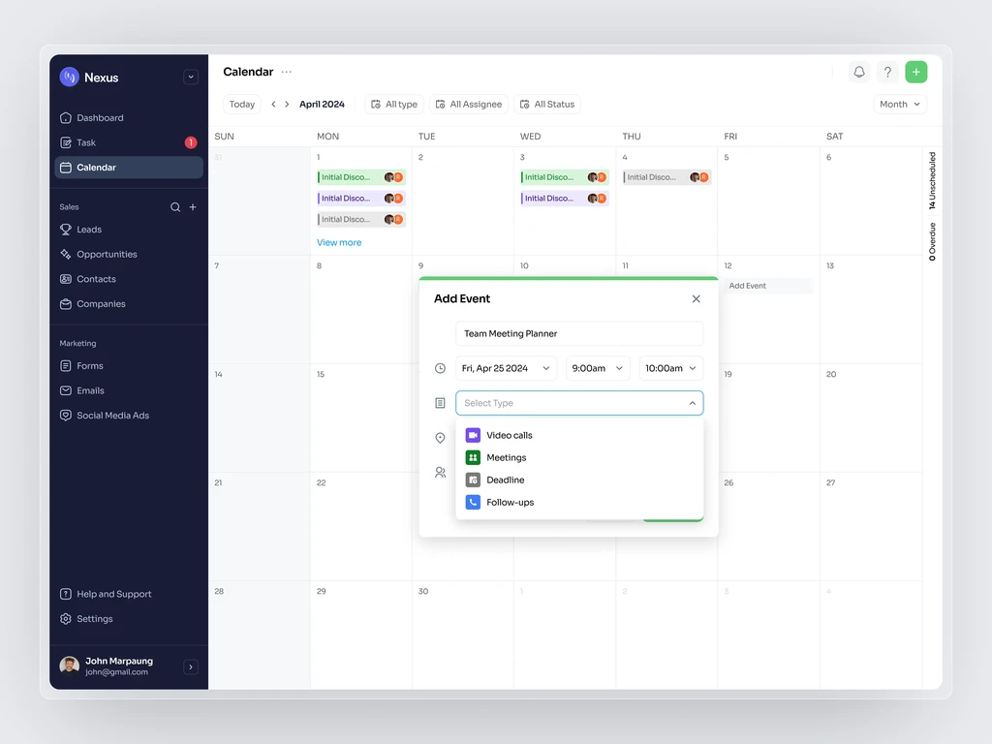Open Emails in the sidebar
The width and height of the screenshot is (992, 744).
[129, 390]
